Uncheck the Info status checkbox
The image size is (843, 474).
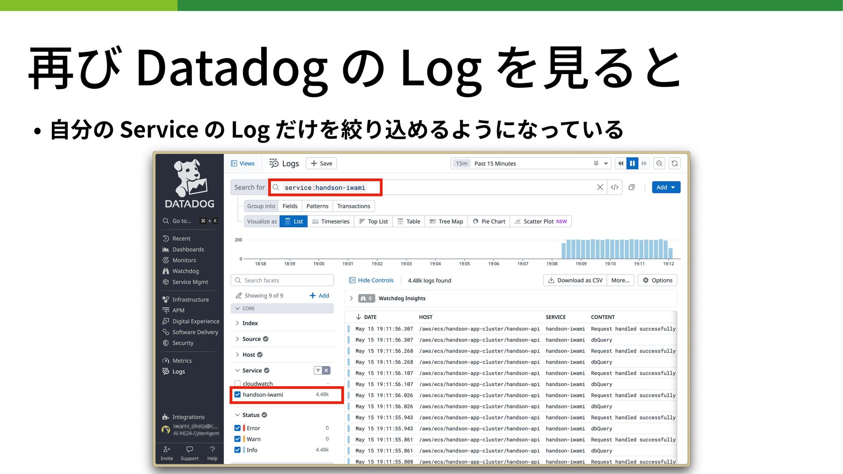pos(238,450)
